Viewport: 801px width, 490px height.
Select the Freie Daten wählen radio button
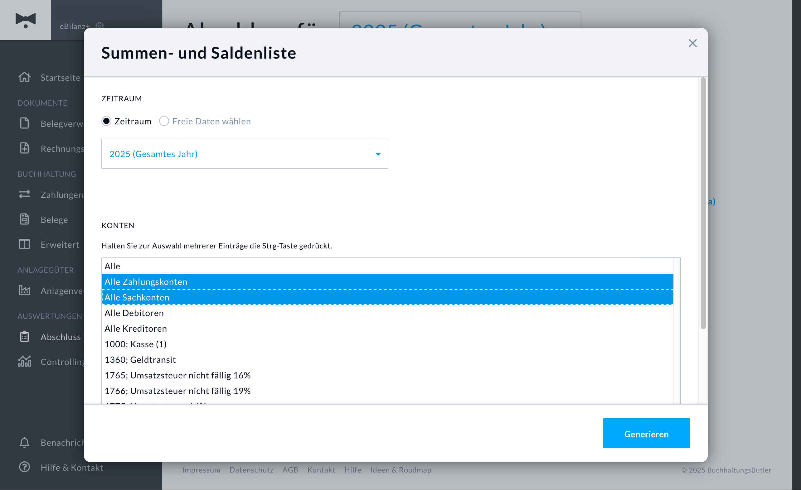pyautogui.click(x=164, y=121)
